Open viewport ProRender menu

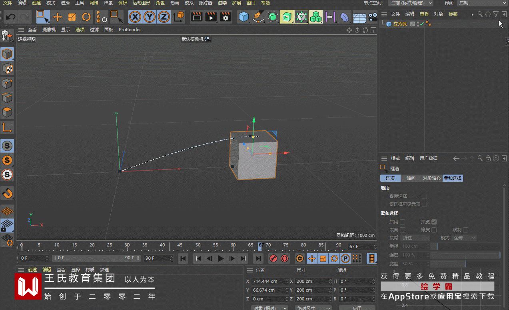130,30
